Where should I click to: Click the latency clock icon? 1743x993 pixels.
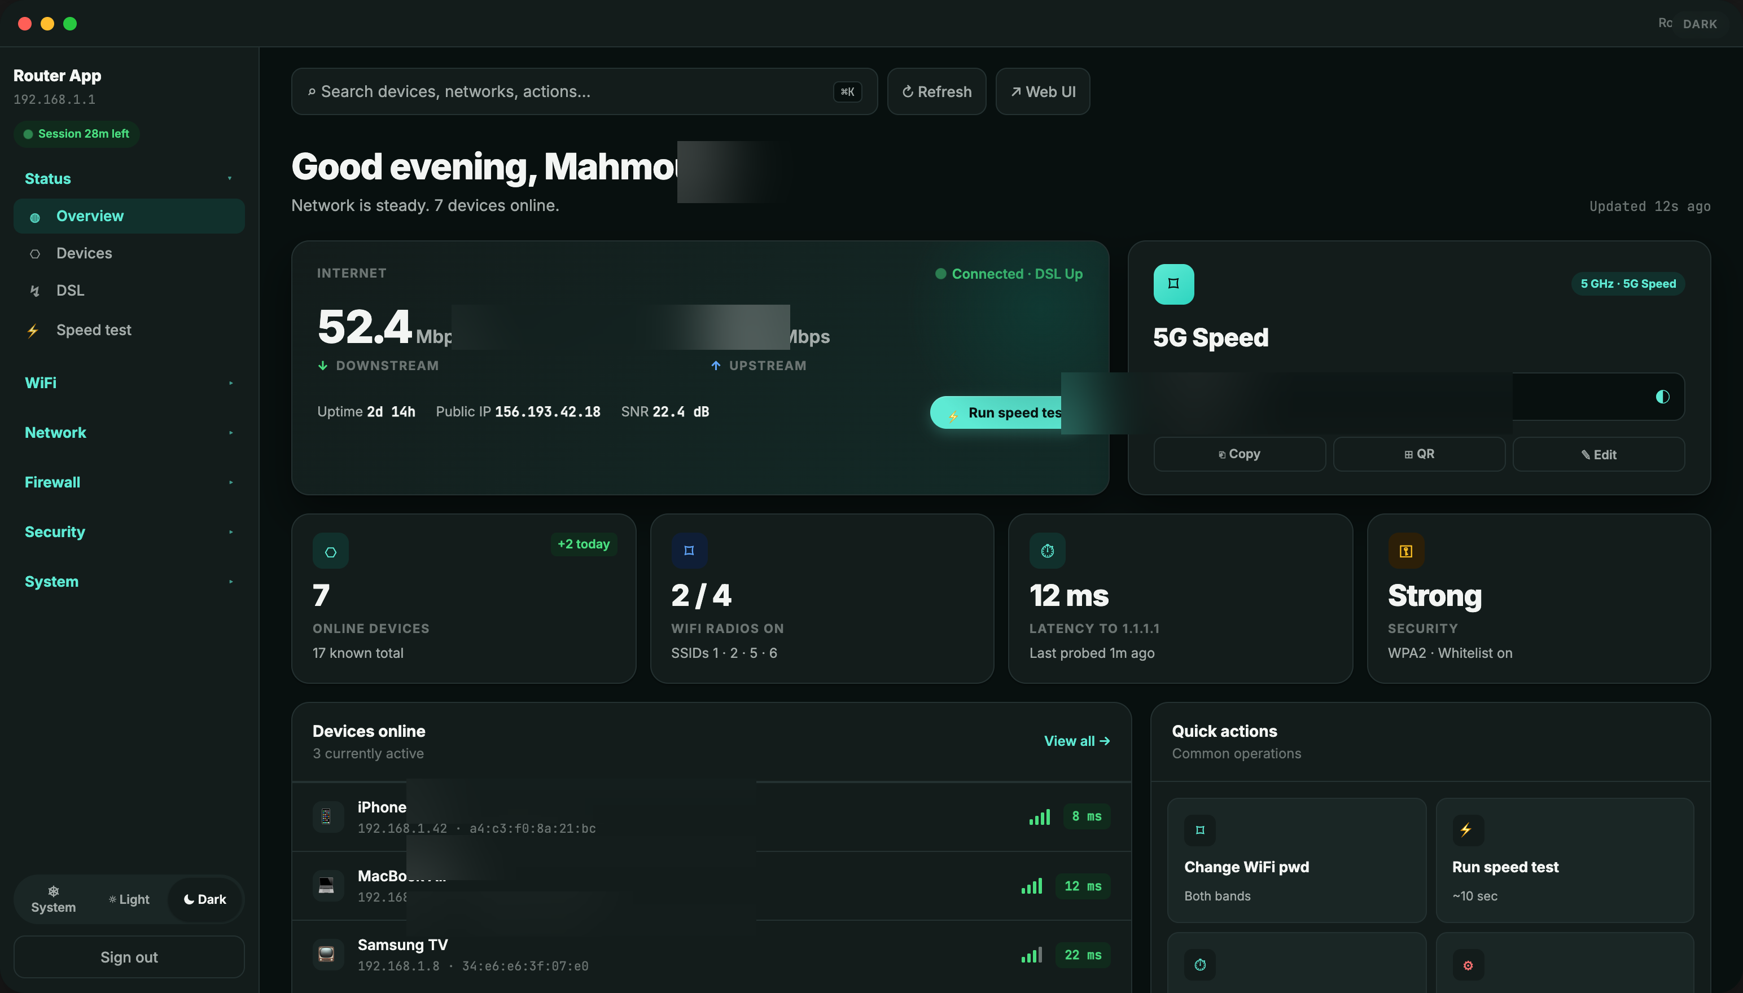[1047, 551]
